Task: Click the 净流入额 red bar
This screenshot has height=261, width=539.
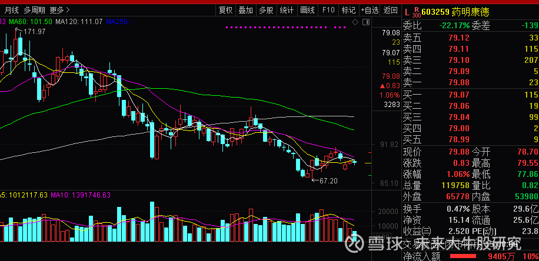Action: tap(463, 256)
